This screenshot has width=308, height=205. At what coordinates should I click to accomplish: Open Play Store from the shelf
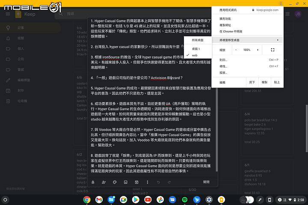coord(136,200)
